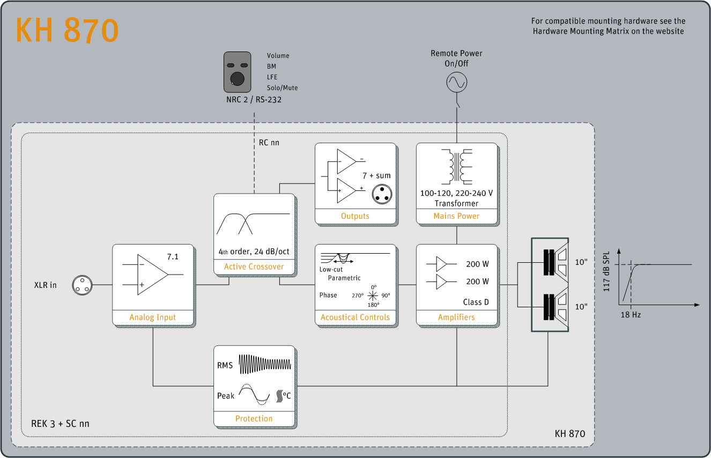Click the RMS waveform graphic

tap(265, 365)
